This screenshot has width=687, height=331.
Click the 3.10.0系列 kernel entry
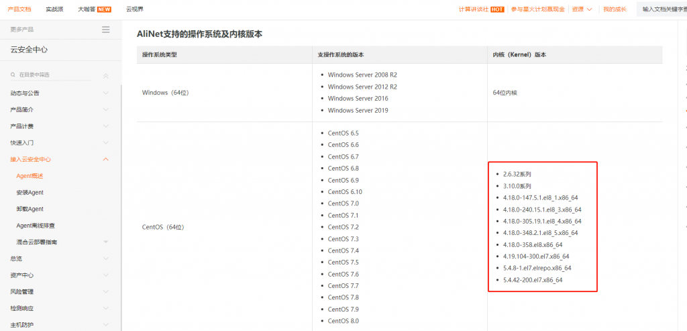(x=517, y=186)
